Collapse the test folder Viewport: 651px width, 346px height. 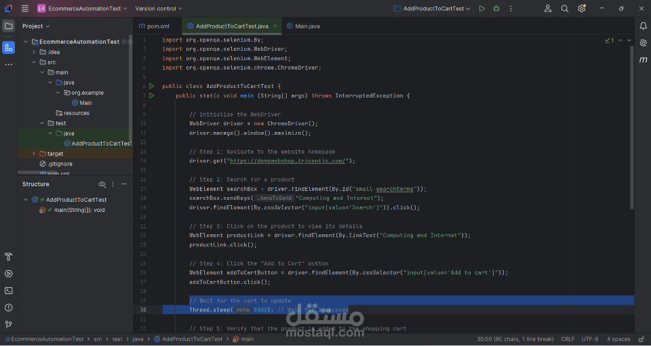point(42,123)
